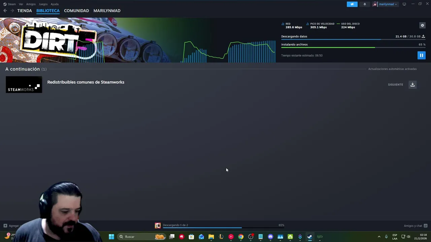Pause the DIRT 5 download
431x242 pixels.
(421, 55)
